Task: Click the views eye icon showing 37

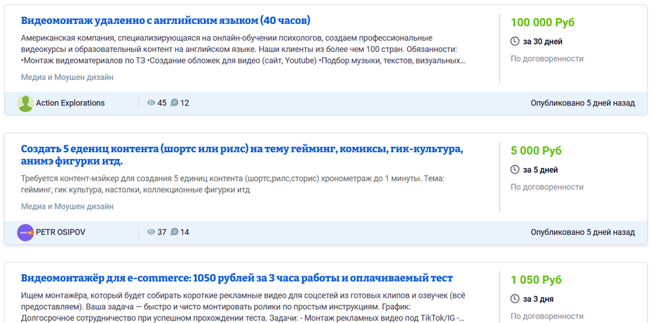Action: tap(151, 232)
